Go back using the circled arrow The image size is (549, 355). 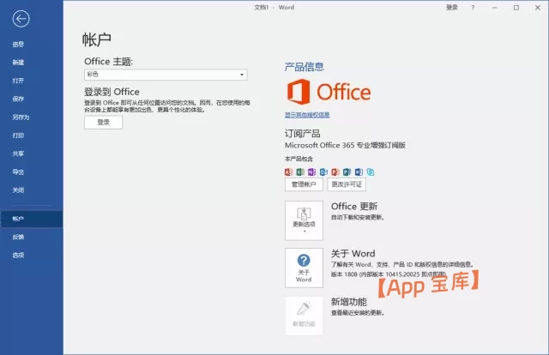coord(21,19)
